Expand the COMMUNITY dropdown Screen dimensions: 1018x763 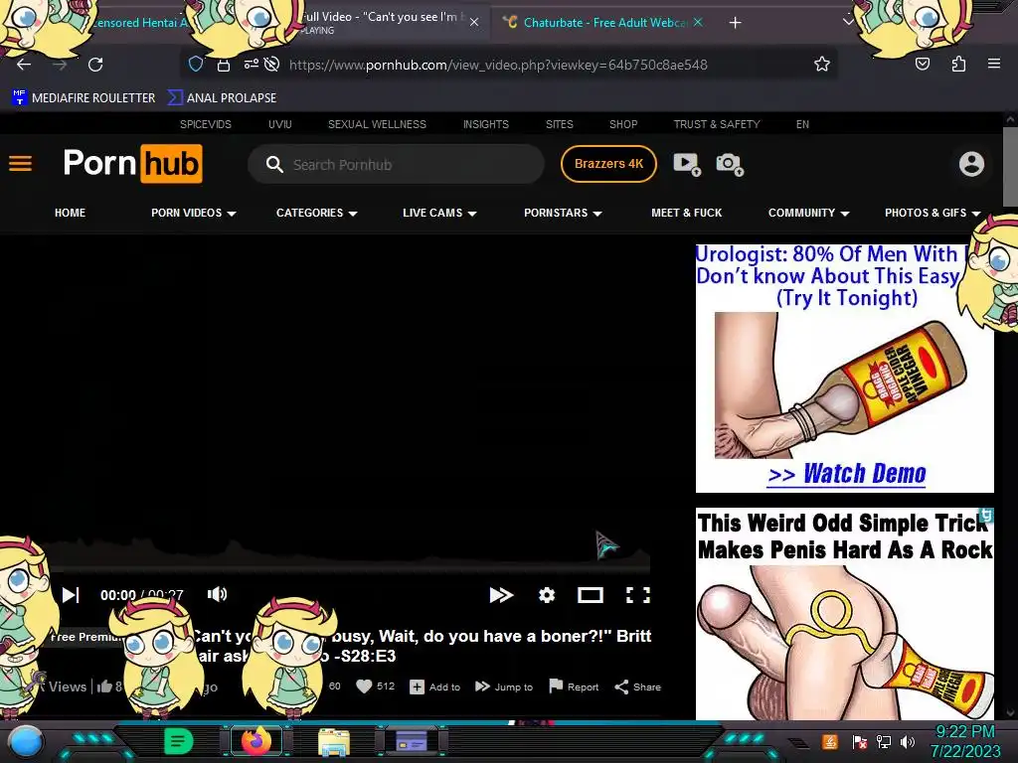[x=809, y=213]
